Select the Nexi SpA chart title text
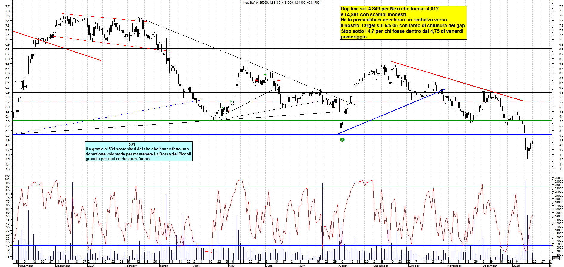 [x=282, y=2]
